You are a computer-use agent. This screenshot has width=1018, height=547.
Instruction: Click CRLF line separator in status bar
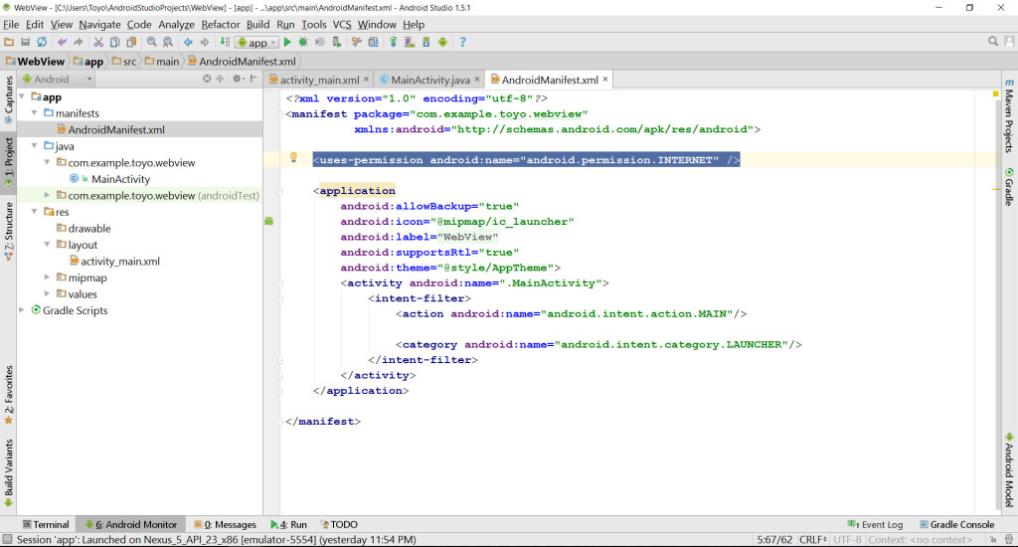[813, 539]
